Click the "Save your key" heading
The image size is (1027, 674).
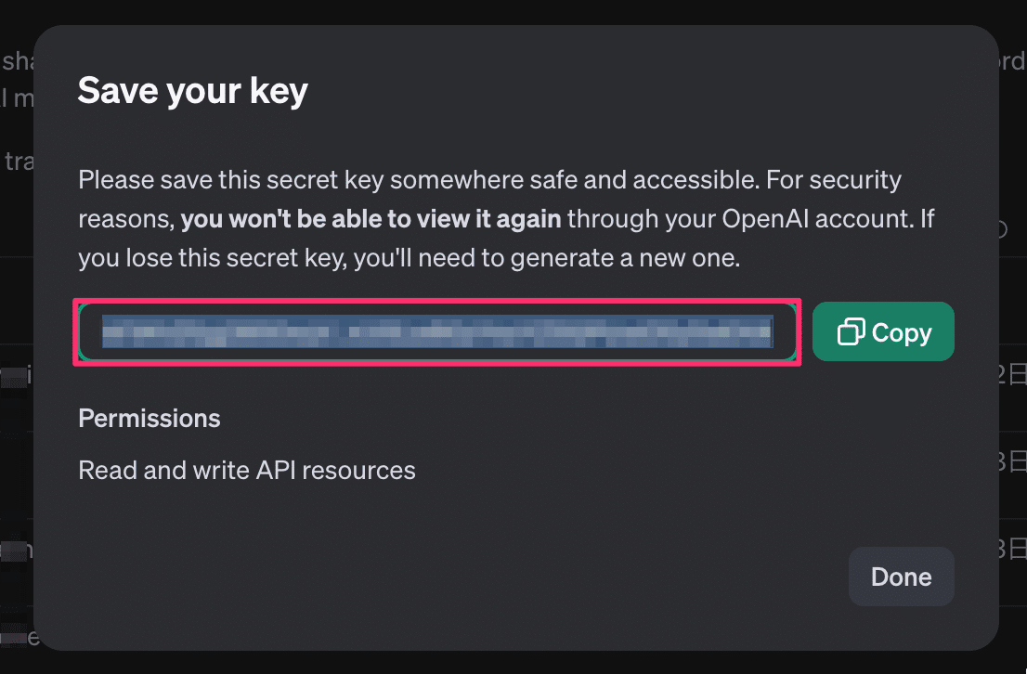click(x=192, y=91)
